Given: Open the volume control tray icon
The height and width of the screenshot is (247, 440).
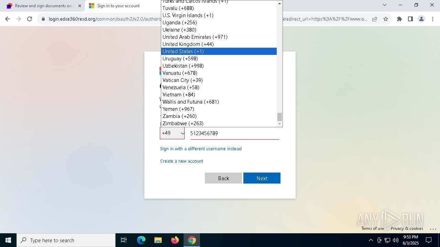Looking at the screenshot, I should point(396,240).
